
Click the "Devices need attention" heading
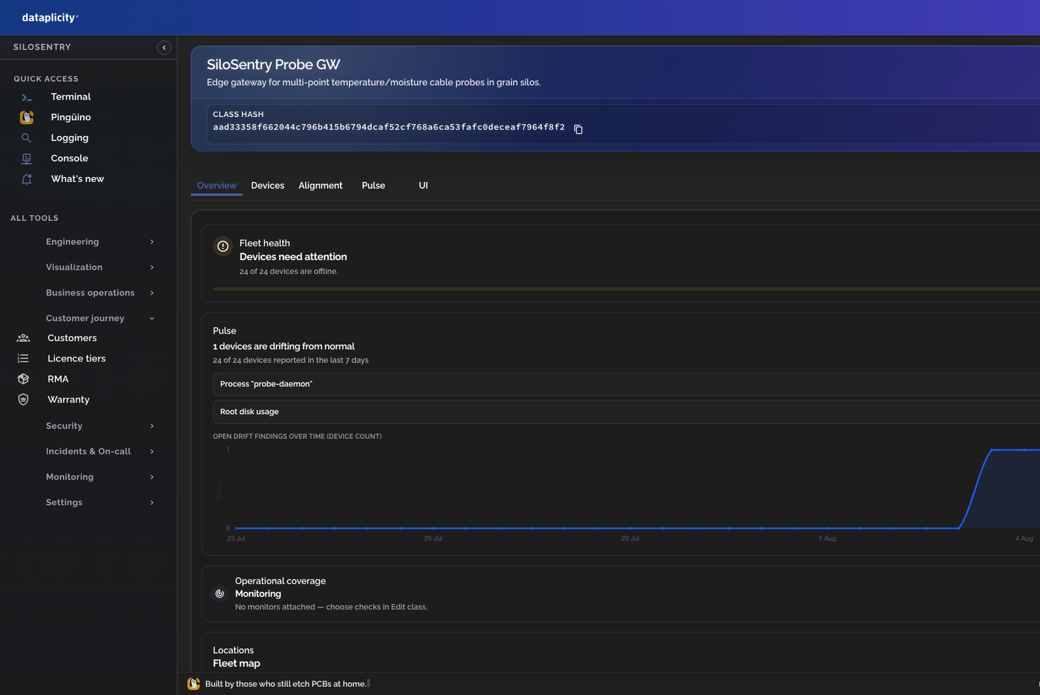(x=293, y=257)
